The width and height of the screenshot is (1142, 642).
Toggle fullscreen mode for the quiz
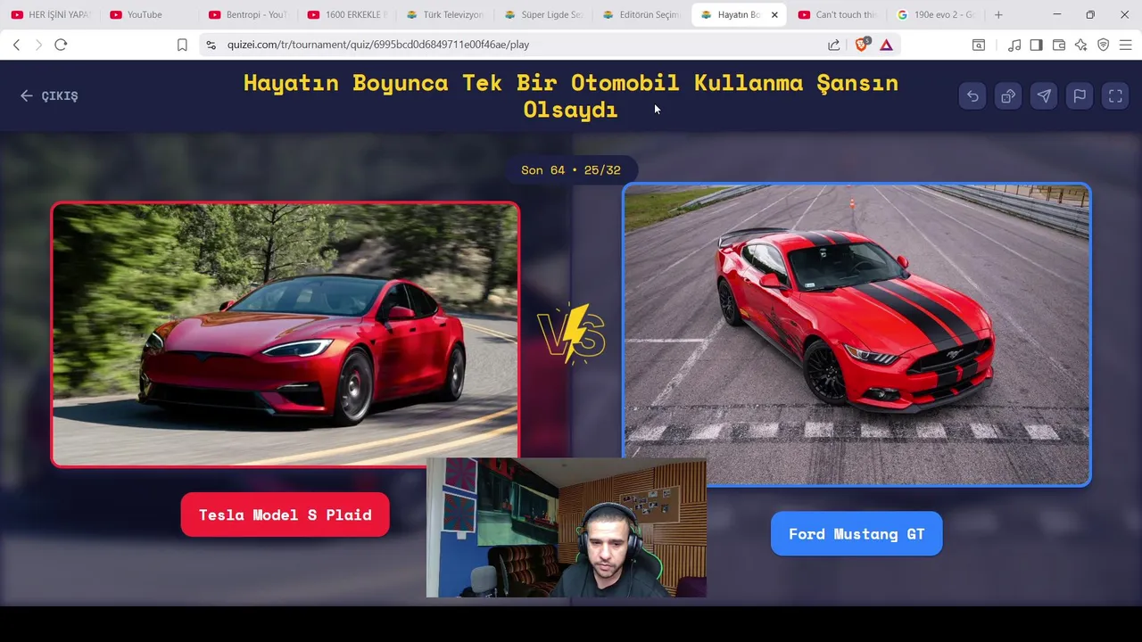[x=1115, y=96]
